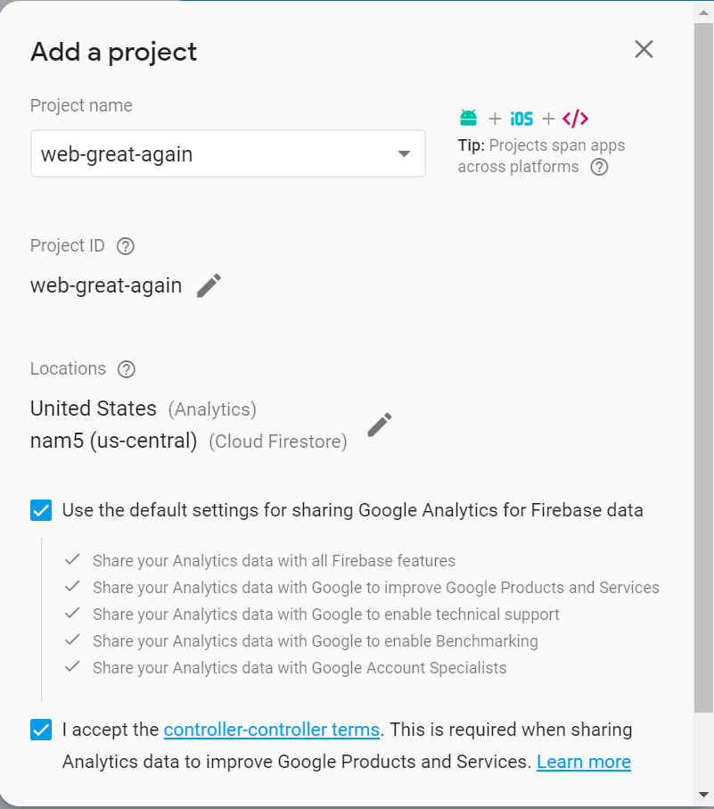Open the controller-controller terms link
This screenshot has height=809, width=714.
pyautogui.click(x=272, y=730)
